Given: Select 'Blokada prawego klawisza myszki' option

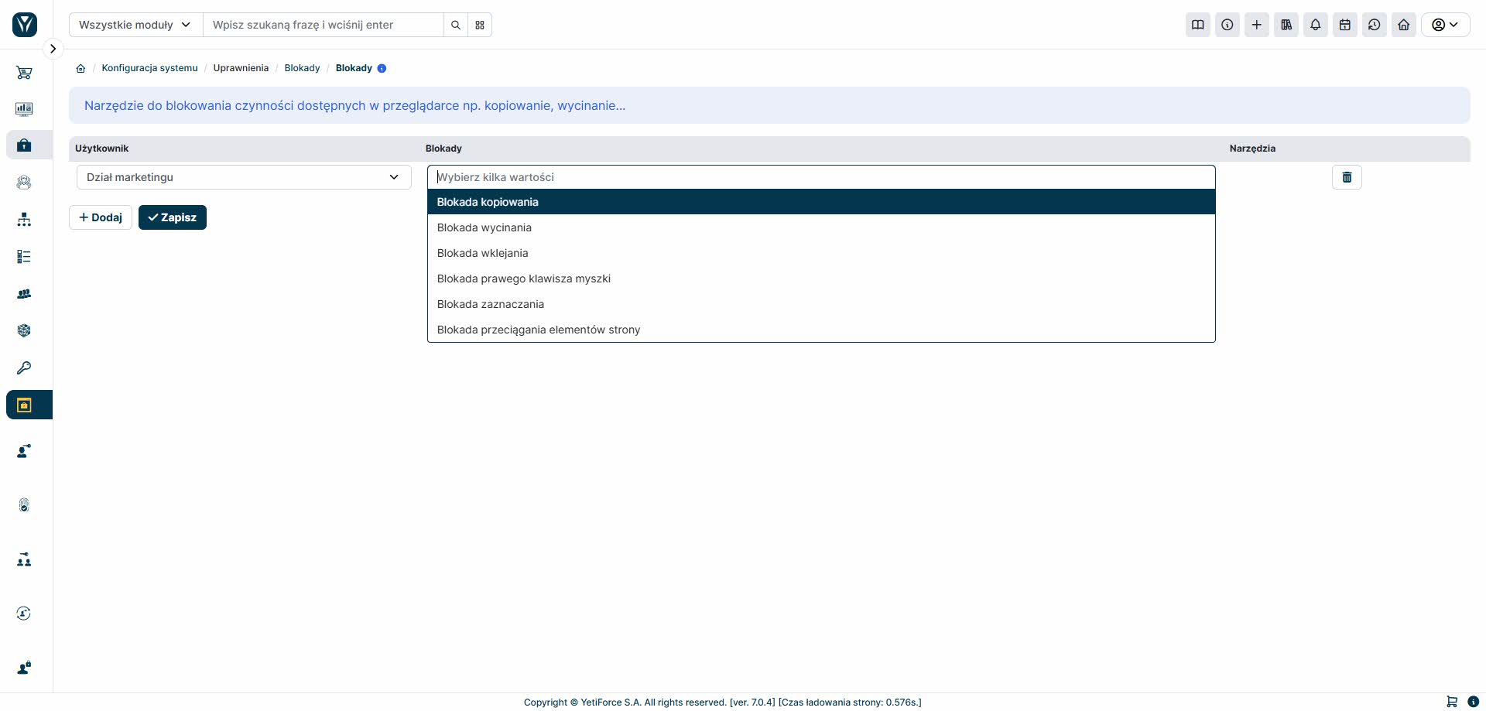Looking at the screenshot, I should pos(821,279).
